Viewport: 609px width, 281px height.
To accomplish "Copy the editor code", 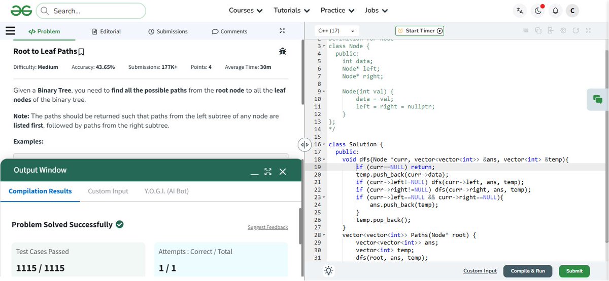I will coord(538,30).
